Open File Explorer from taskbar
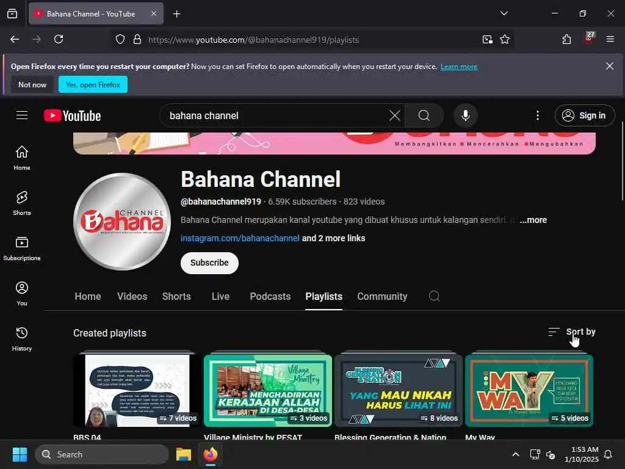625x469 pixels. click(x=183, y=454)
